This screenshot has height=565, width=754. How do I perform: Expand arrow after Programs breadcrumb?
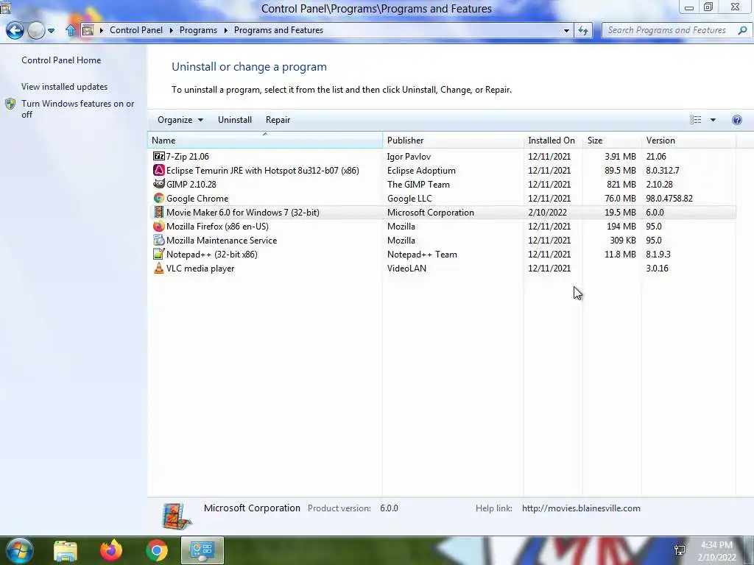[x=225, y=30]
